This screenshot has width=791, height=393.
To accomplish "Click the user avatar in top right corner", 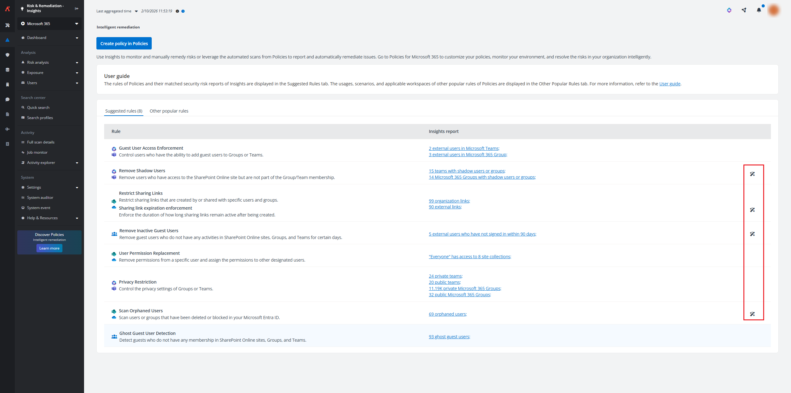I will [774, 10].
